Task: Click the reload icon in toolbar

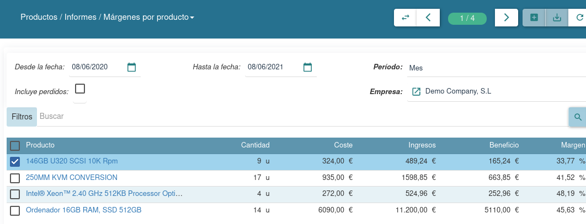Action: click(579, 18)
